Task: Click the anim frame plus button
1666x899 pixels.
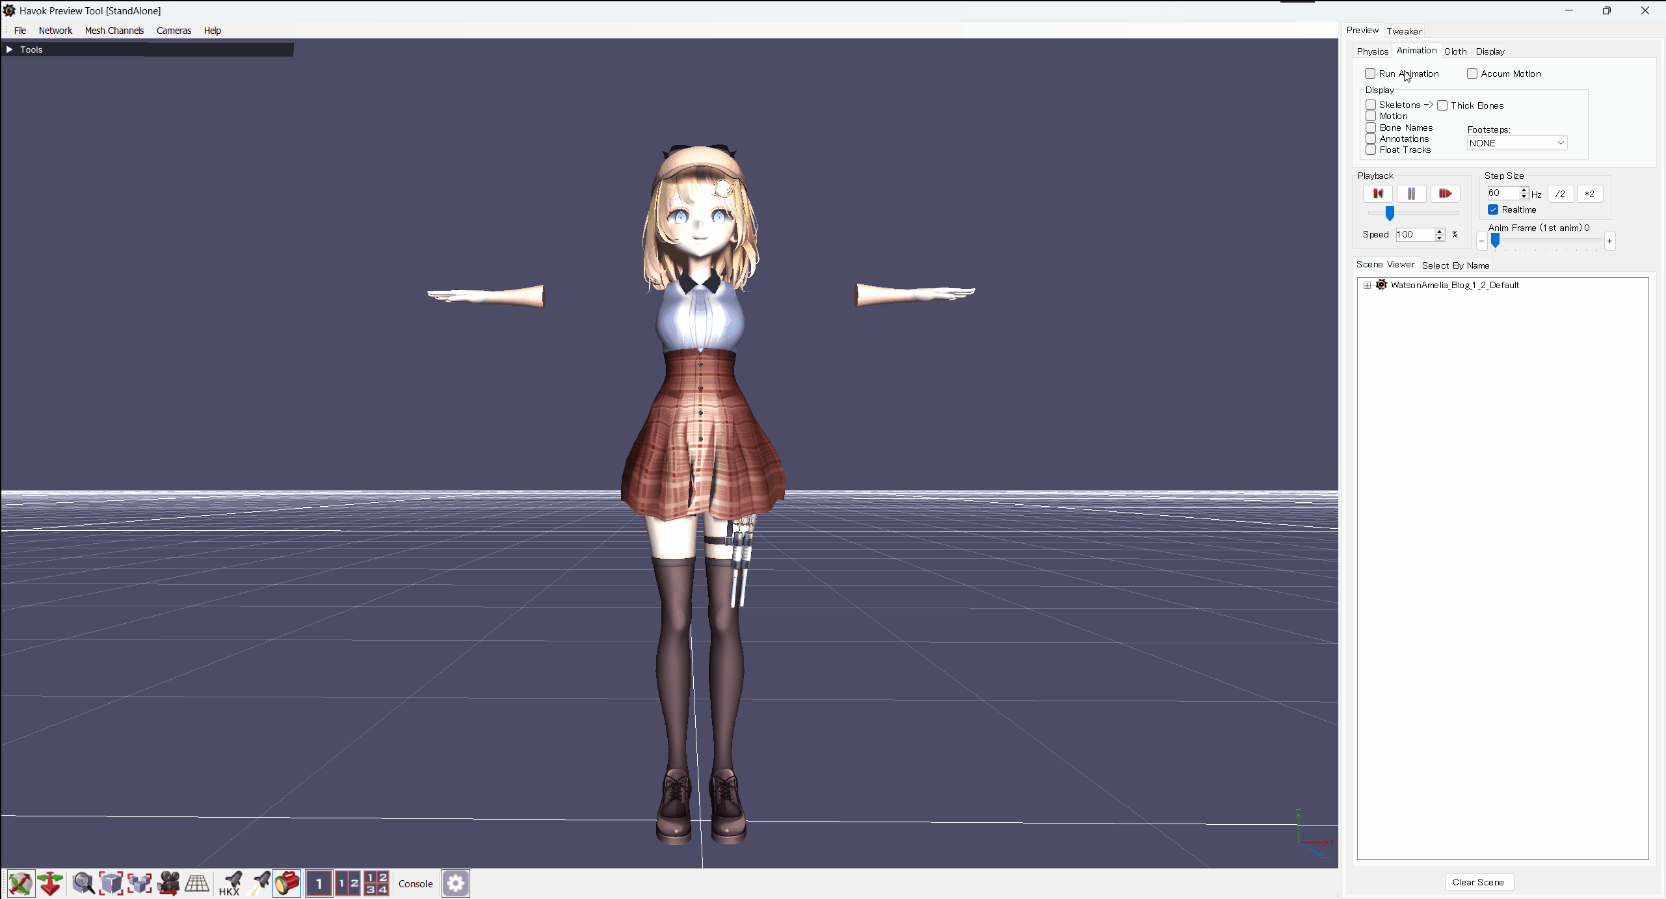Action: (1609, 241)
